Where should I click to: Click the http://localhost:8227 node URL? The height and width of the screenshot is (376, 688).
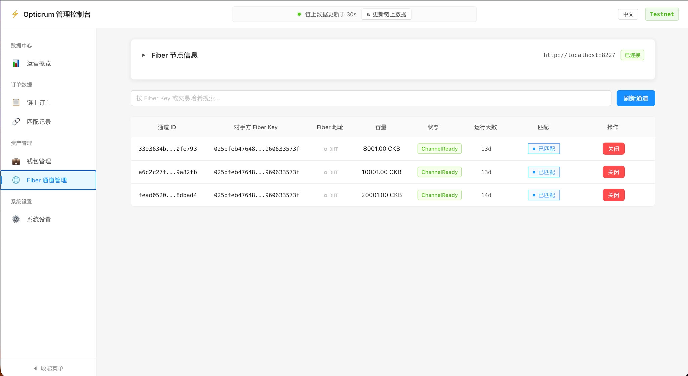pos(579,55)
